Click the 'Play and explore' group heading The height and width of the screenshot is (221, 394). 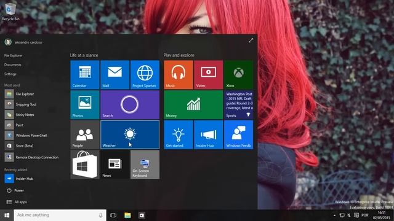click(179, 55)
